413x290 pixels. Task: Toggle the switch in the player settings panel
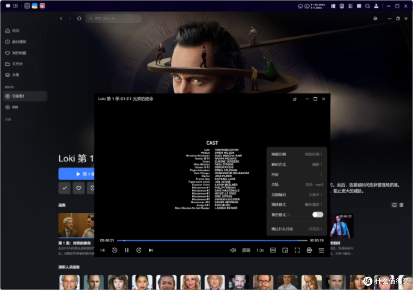318,215
